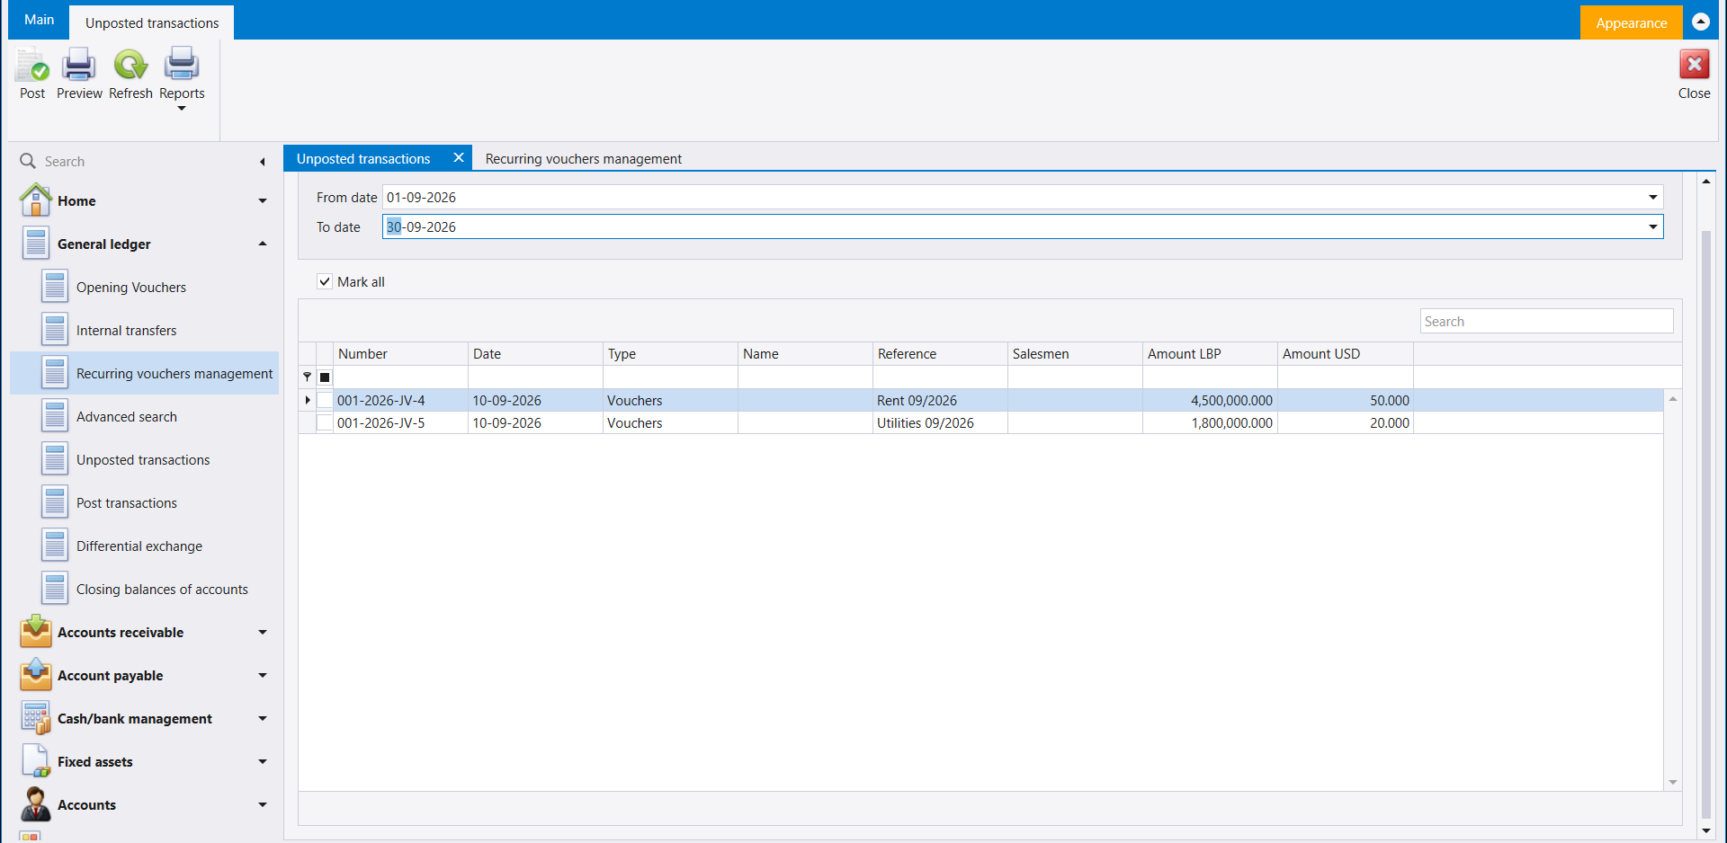
Task: Open Unposted transactions in the sidebar
Action: coord(144,459)
